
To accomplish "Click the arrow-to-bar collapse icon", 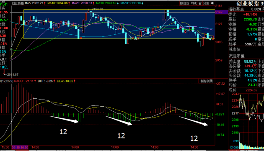I will (x=212, y=3).
